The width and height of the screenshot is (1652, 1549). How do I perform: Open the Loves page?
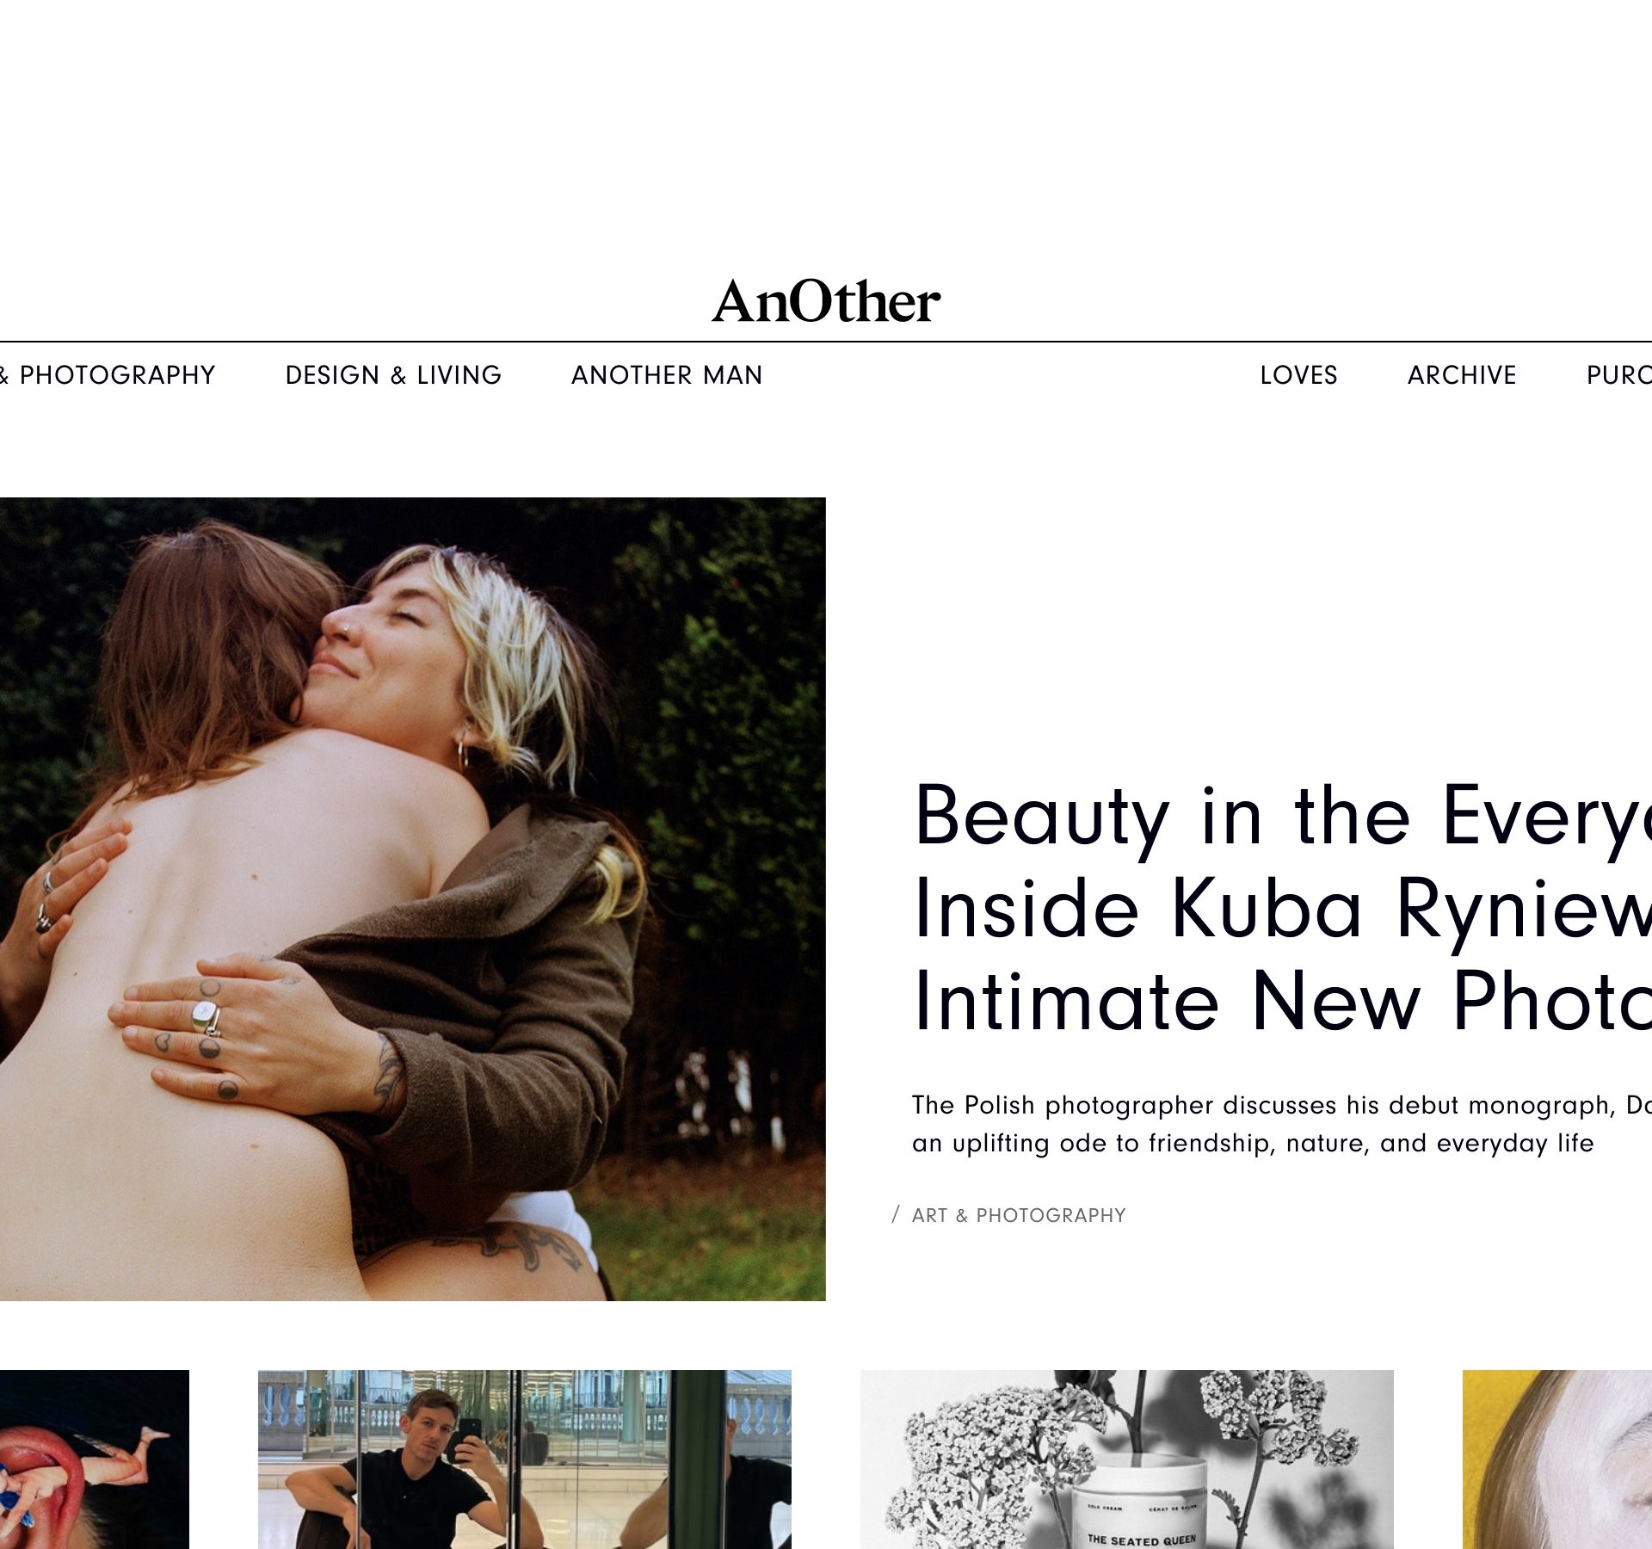pos(1298,375)
